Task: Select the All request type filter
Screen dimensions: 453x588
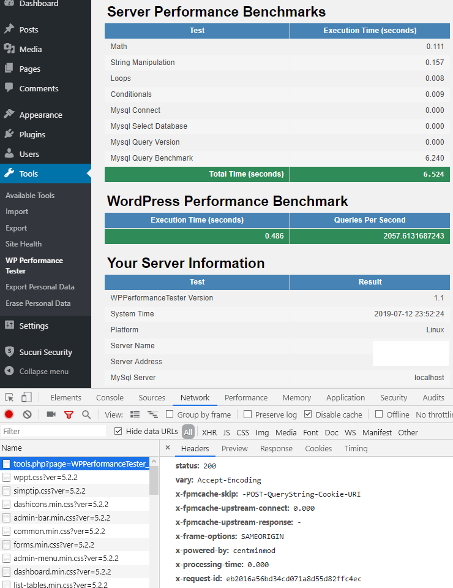Action: 188,432
